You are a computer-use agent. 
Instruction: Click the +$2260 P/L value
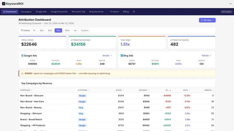167,125
